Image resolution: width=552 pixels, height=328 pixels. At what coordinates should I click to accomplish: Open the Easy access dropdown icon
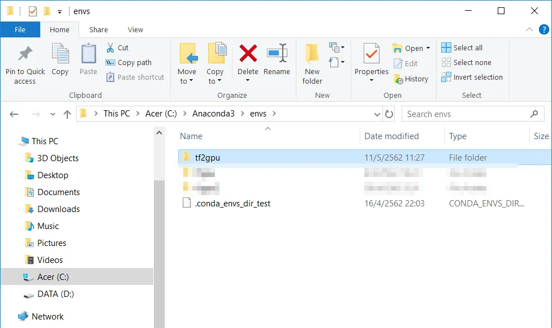[337, 62]
